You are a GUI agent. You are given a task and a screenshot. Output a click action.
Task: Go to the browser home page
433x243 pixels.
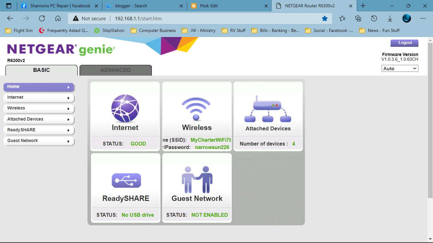(58, 18)
